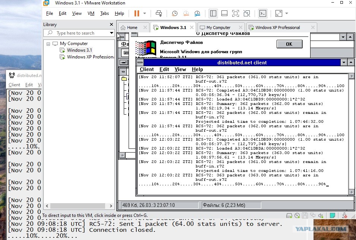Viewport: 356px width, 240px height.
Task: Select Windows XP Professional in library tree
Action: [x=90, y=57]
